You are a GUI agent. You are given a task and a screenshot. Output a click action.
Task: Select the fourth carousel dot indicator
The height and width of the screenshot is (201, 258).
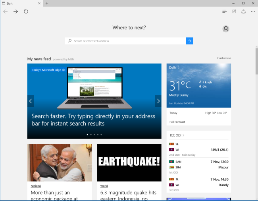(98, 135)
